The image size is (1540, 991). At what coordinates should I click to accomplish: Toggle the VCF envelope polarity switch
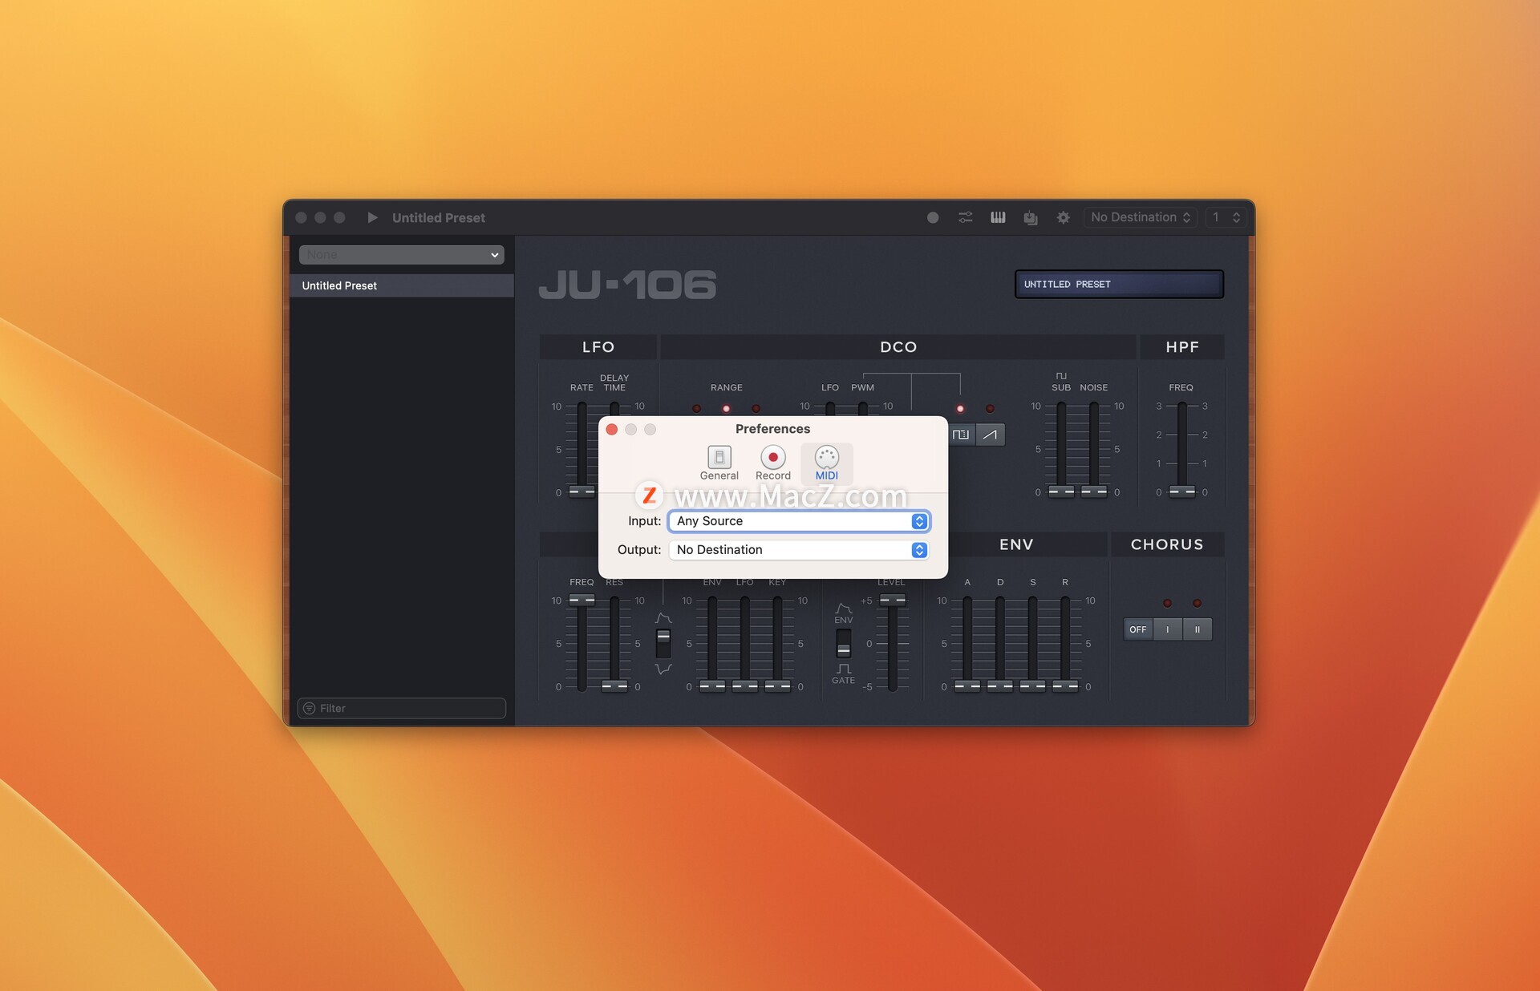click(x=663, y=643)
